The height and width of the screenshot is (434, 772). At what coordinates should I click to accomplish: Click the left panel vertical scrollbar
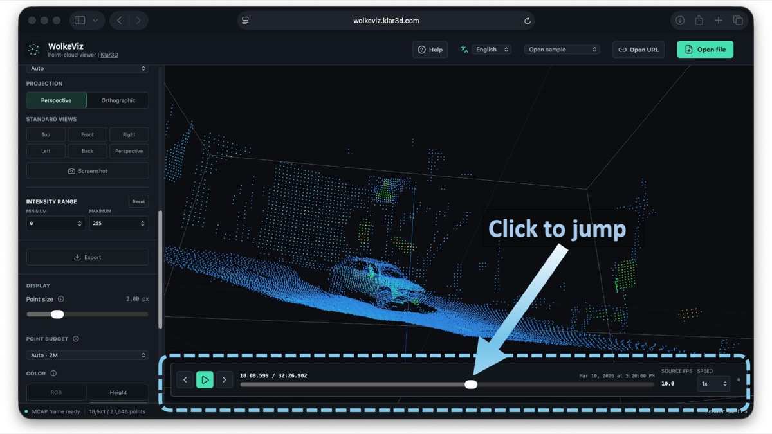(160, 270)
